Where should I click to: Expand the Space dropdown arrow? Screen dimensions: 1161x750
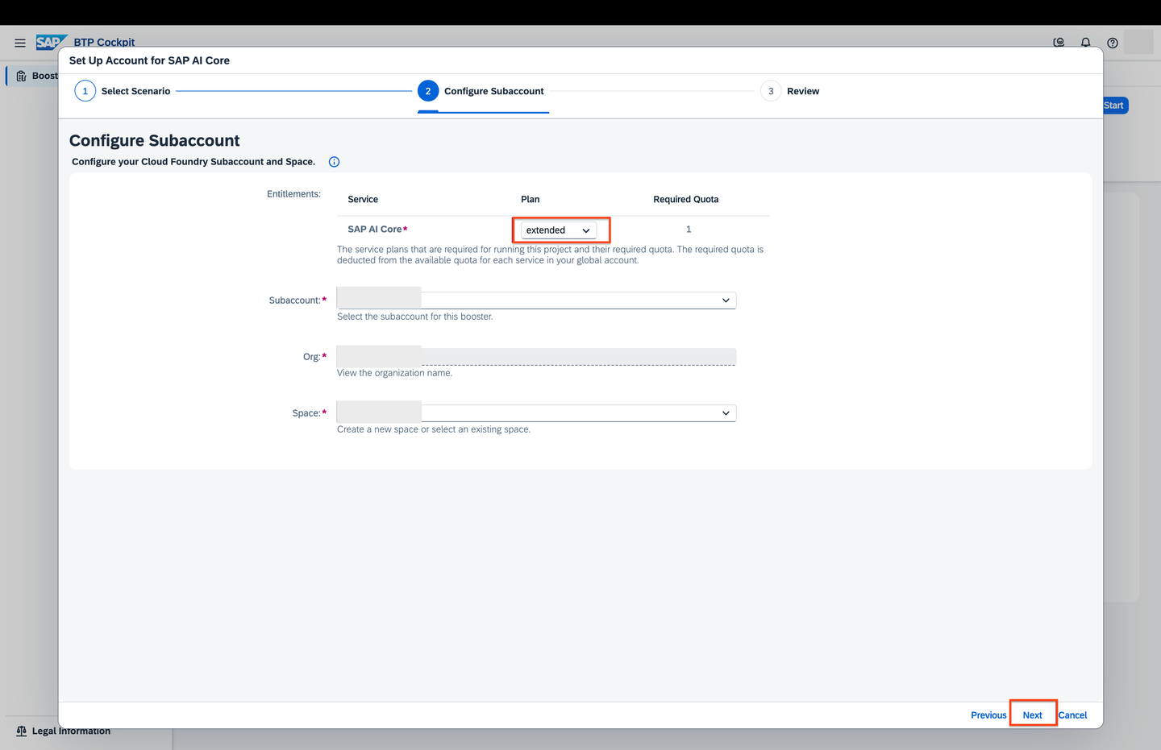726,413
